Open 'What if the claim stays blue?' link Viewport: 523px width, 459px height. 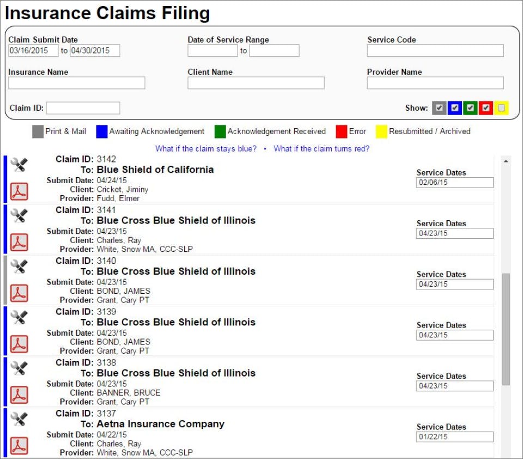(x=206, y=148)
